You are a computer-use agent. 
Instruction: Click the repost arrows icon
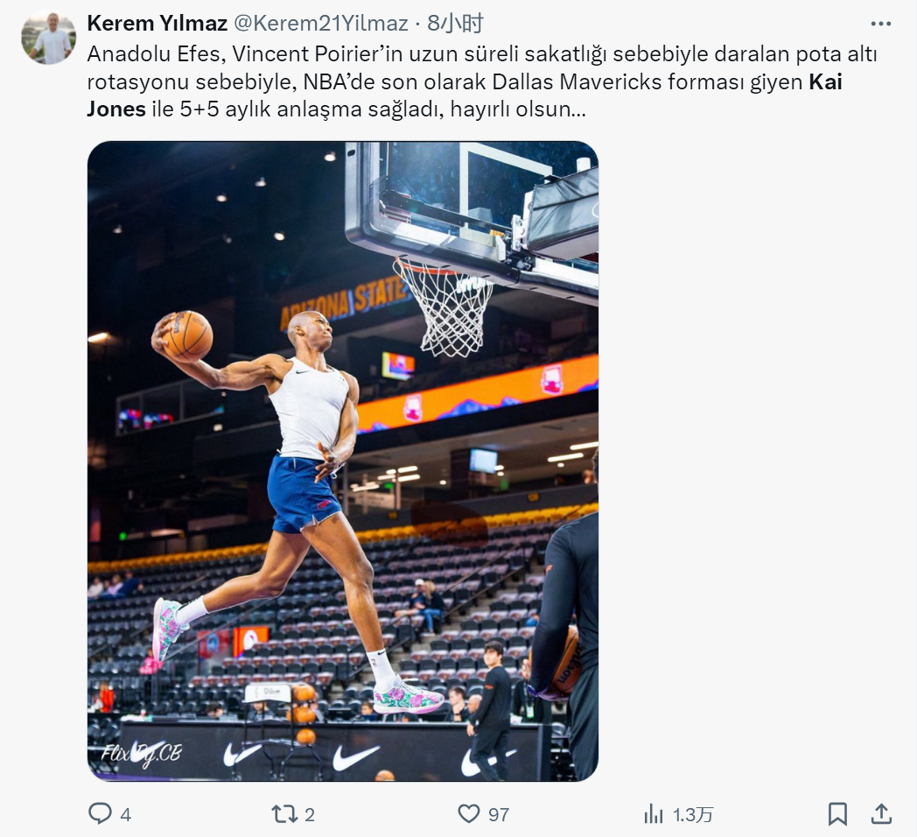pyautogui.click(x=284, y=814)
